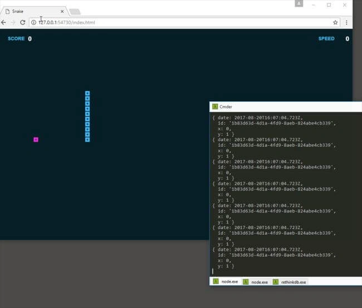The height and width of the screenshot is (308, 362).
Task: Click the Chrome profile avatar icon
Action: click(x=299, y=3)
